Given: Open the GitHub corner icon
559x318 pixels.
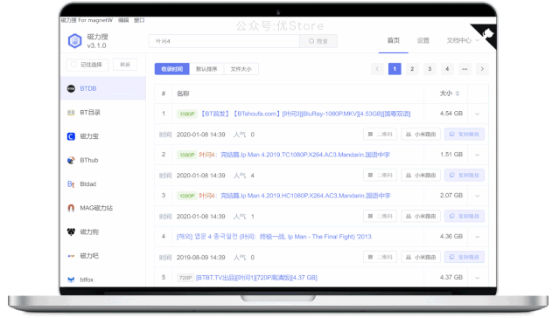Looking at the screenshot, I should coord(487,34).
